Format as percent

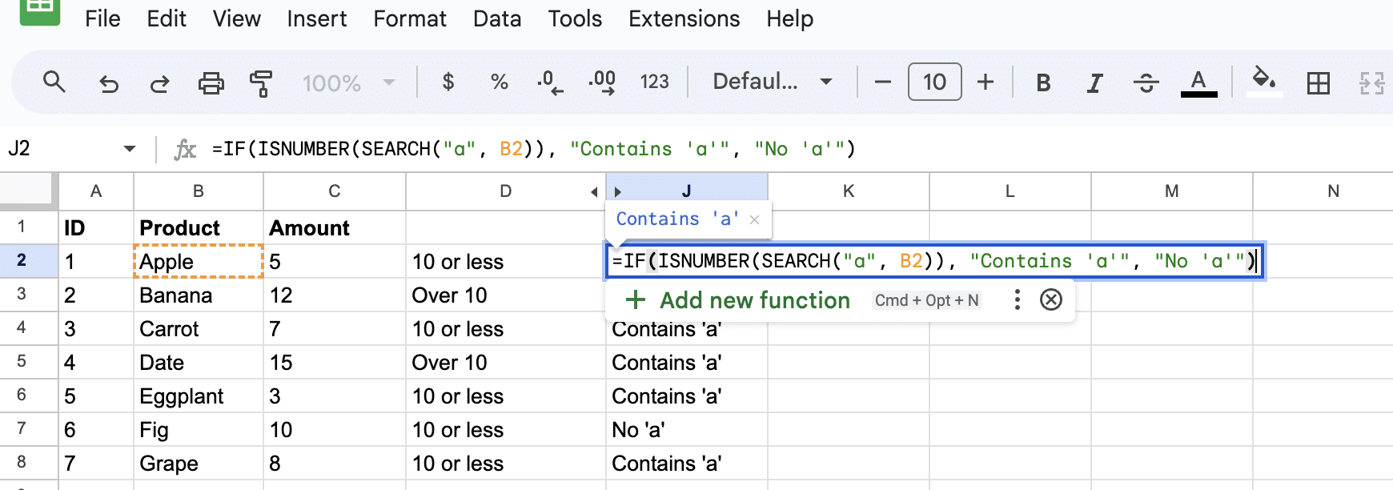500,82
